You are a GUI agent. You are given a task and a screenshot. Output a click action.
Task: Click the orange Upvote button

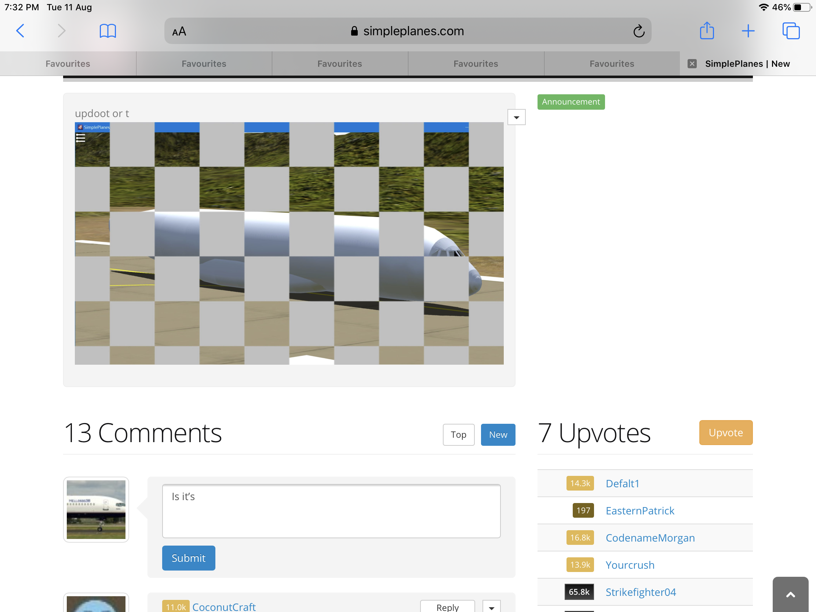pyautogui.click(x=725, y=432)
